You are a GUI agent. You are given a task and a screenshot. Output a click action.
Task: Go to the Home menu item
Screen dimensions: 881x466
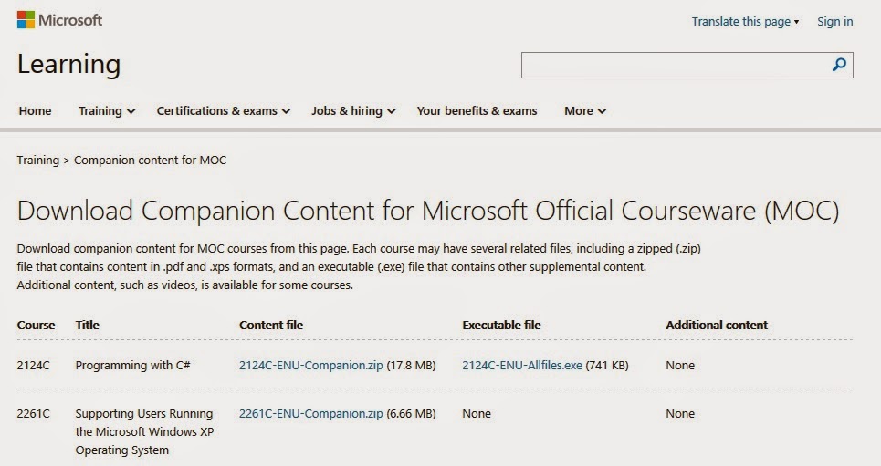pos(35,110)
